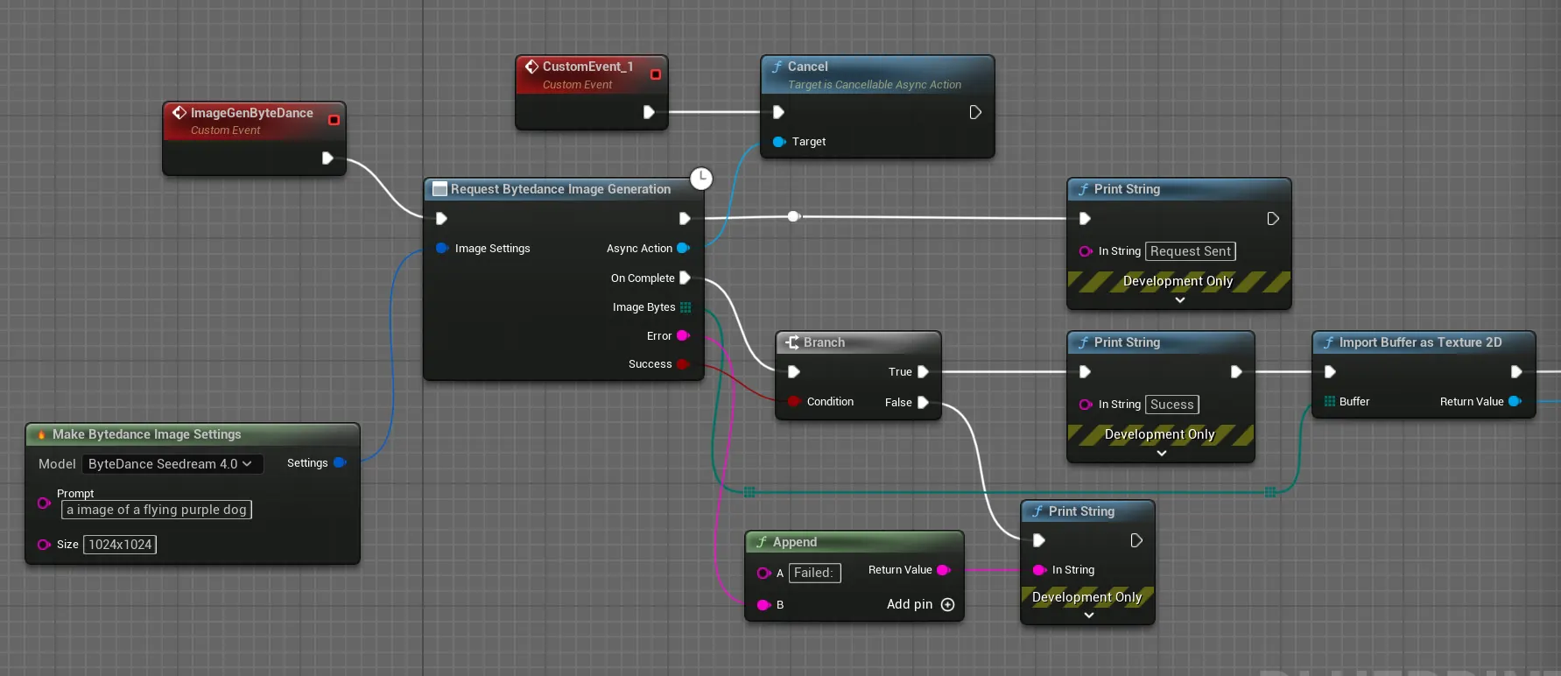Click the CustomEvent_1 output exec pin
Screen dimensions: 1561x676
[x=649, y=112]
